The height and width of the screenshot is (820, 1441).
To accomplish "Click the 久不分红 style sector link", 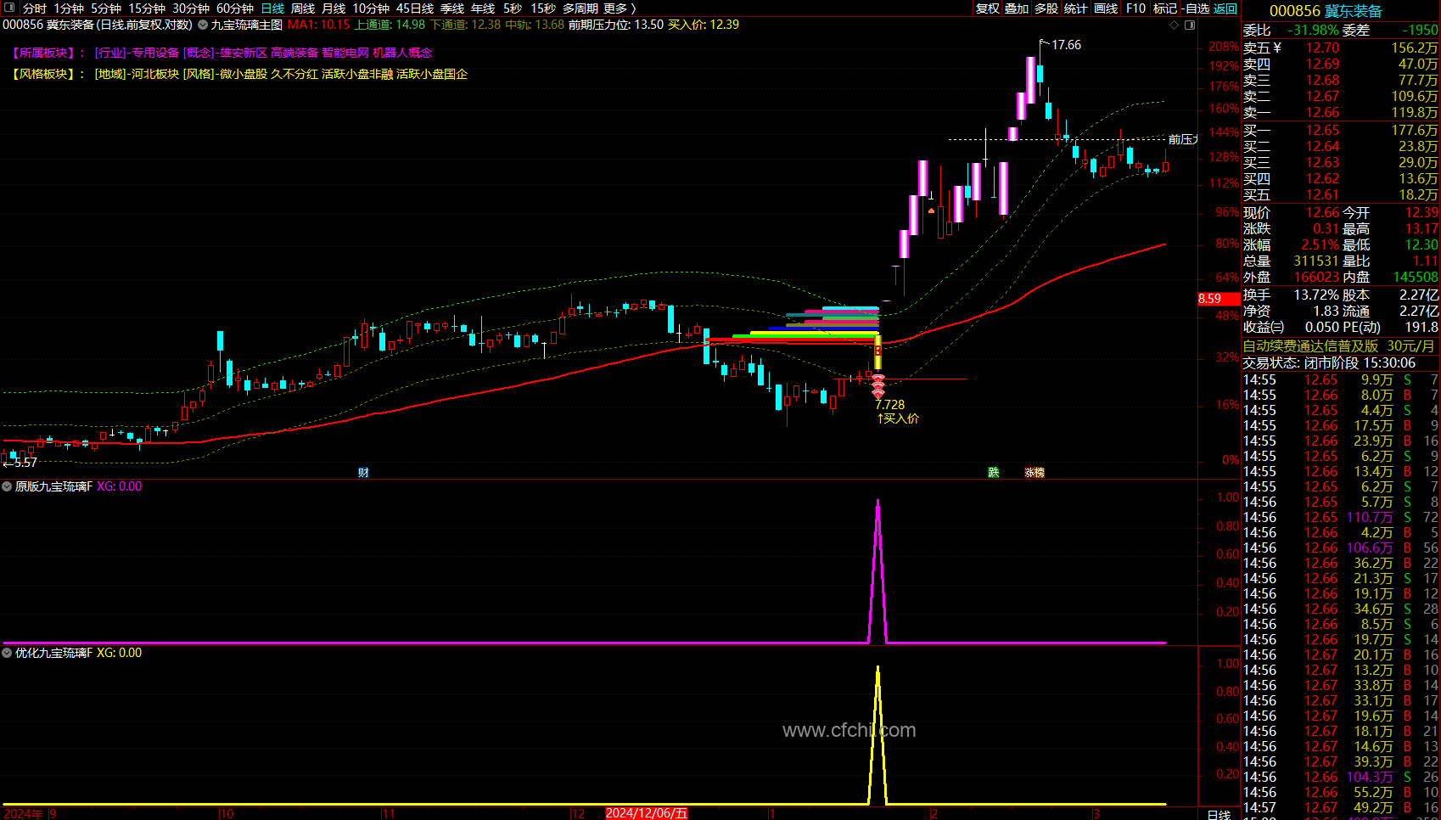I will [294, 75].
